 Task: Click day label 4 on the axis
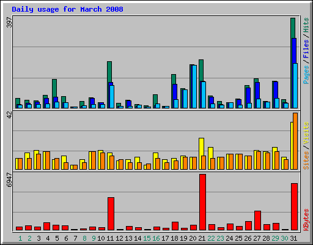click(48, 238)
